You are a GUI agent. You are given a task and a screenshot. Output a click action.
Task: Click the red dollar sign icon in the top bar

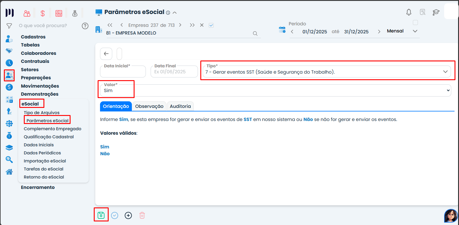coord(43,13)
